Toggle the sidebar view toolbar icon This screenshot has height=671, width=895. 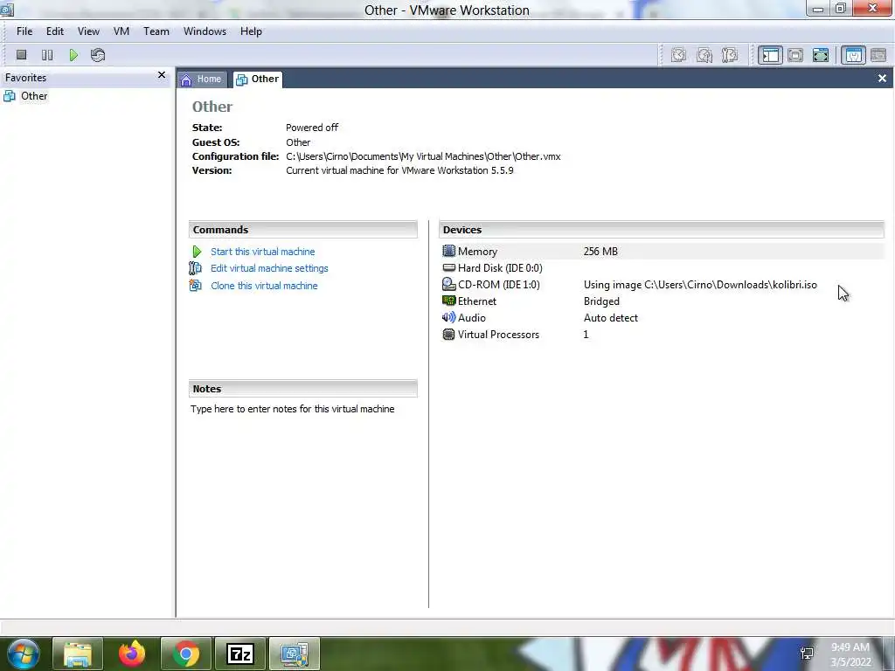(770, 55)
